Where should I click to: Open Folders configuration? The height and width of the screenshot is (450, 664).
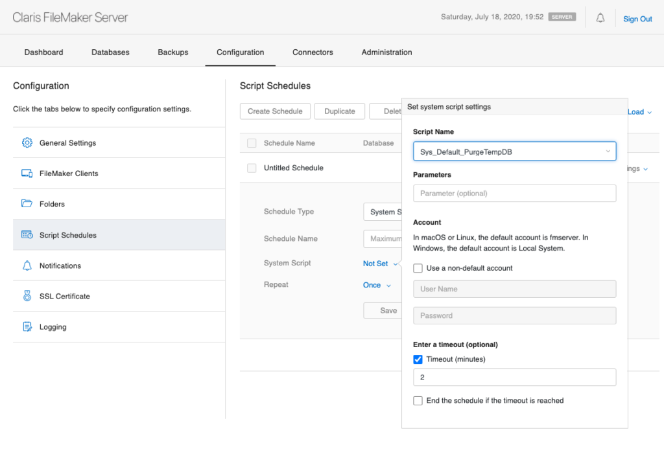click(119, 204)
